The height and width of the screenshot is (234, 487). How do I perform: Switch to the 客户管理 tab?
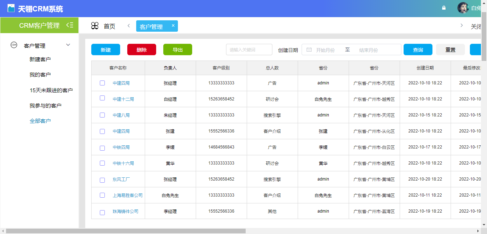click(154, 26)
